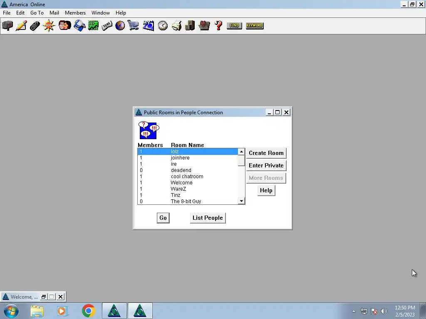Click the shopping cart Marketplace icon

[133, 25]
